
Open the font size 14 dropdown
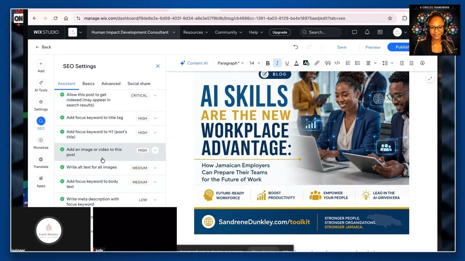[255, 63]
